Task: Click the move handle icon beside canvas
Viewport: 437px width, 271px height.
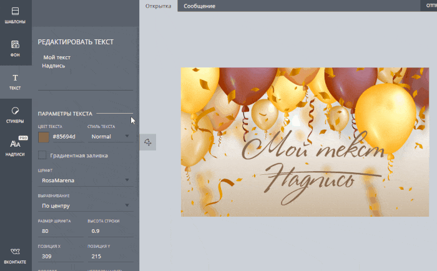Action: click(148, 142)
